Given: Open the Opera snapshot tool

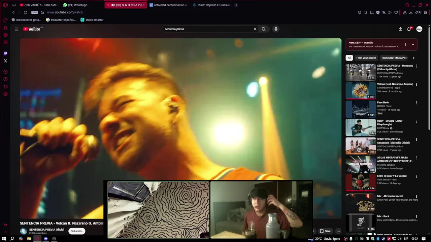Looking at the screenshot, I should pos(372,12).
